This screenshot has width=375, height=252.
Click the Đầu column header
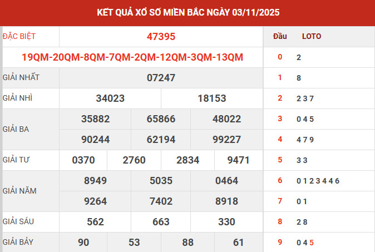280,37
